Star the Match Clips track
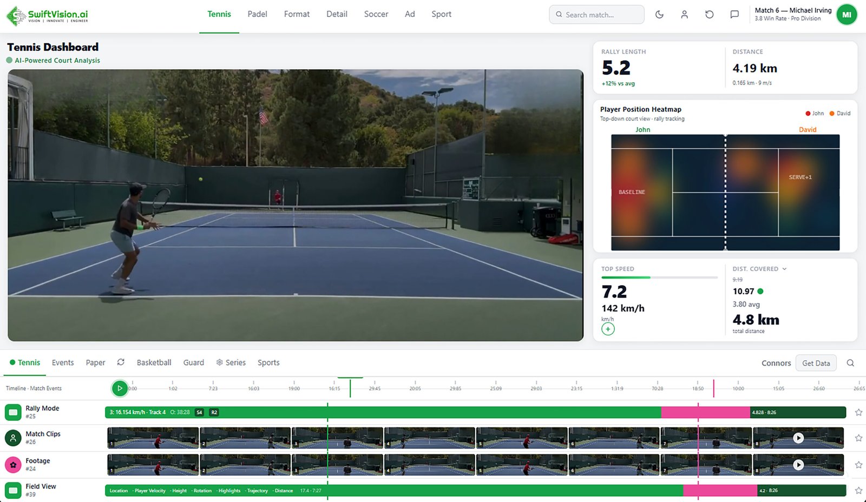This screenshot has height=502, width=866. pos(858,438)
